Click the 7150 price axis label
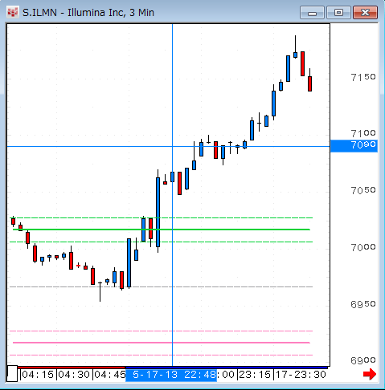Viewport: 385px width, 390px height. 363,77
